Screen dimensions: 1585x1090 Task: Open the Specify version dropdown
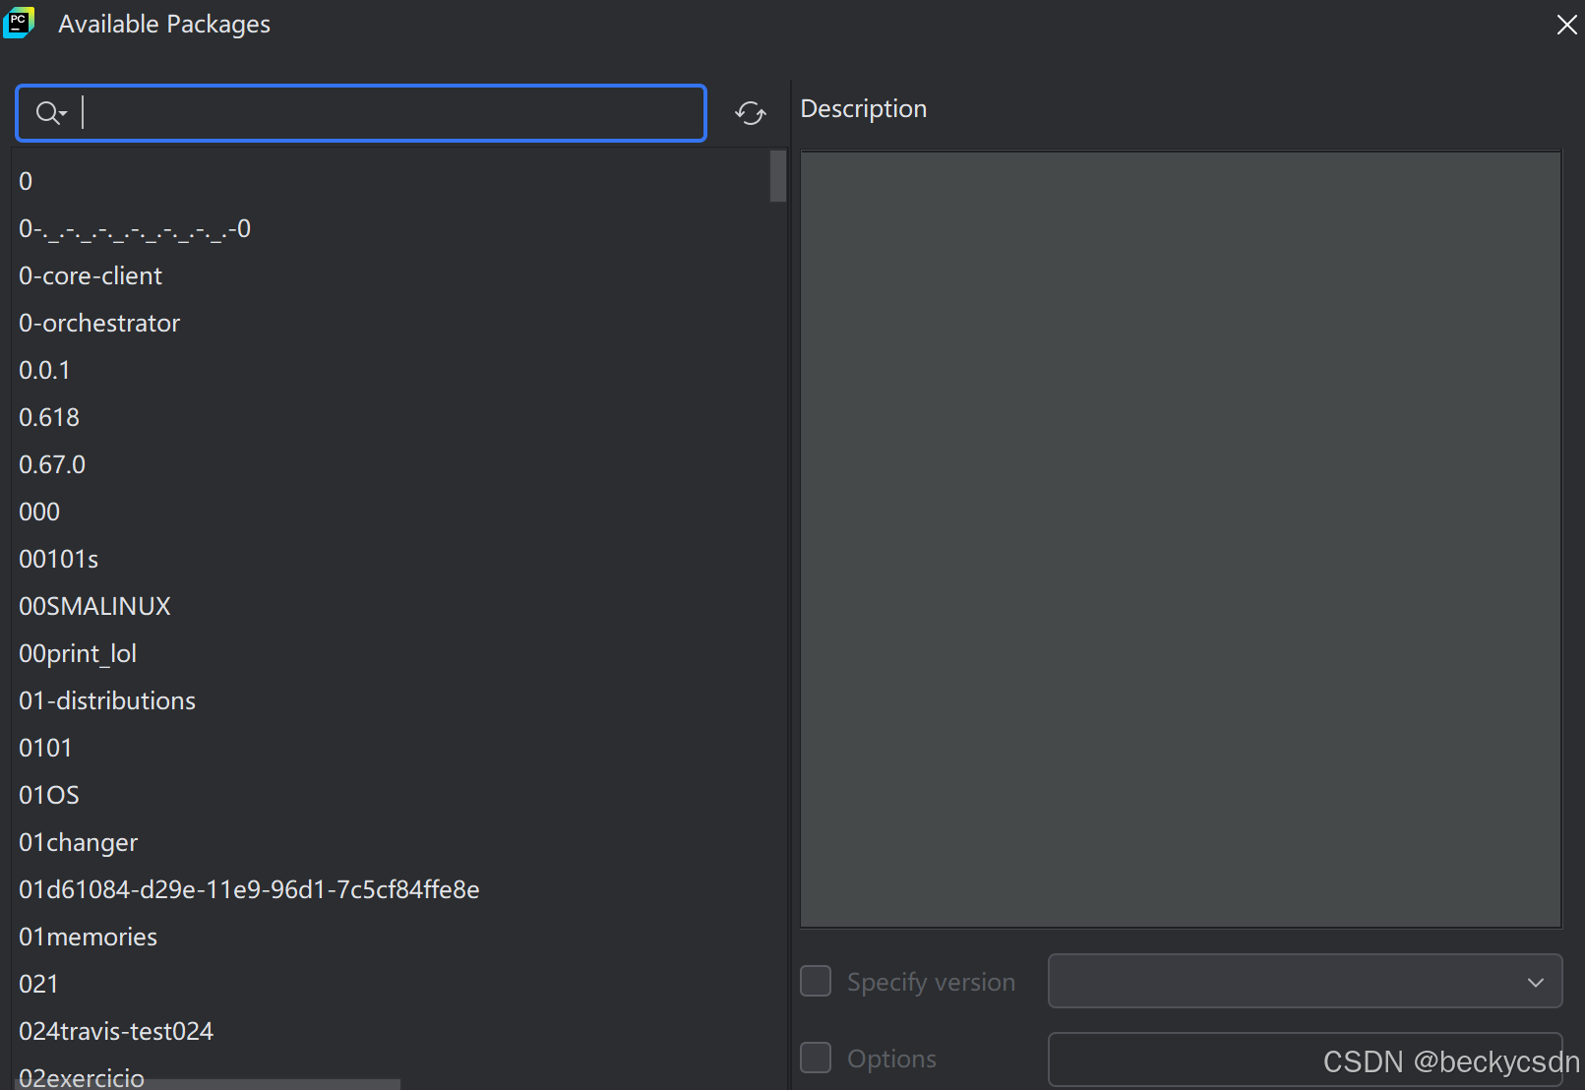(1305, 981)
